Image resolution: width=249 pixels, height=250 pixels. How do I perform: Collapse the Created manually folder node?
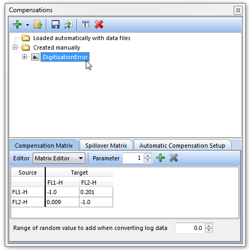click(x=15, y=47)
